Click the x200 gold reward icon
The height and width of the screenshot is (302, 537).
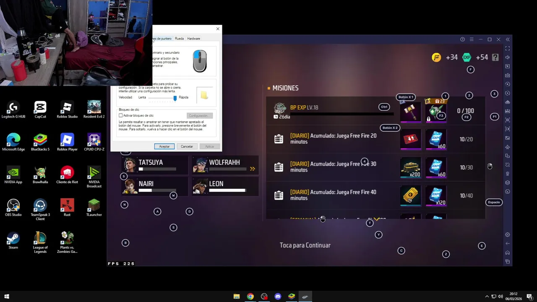(x=410, y=168)
